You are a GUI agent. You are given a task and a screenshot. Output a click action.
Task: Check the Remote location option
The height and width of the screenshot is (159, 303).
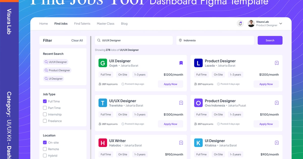pos(45,149)
